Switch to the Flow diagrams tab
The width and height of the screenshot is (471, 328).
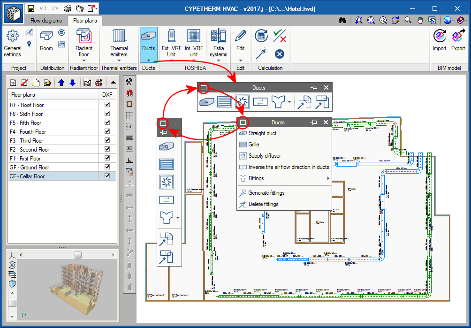[x=46, y=21]
